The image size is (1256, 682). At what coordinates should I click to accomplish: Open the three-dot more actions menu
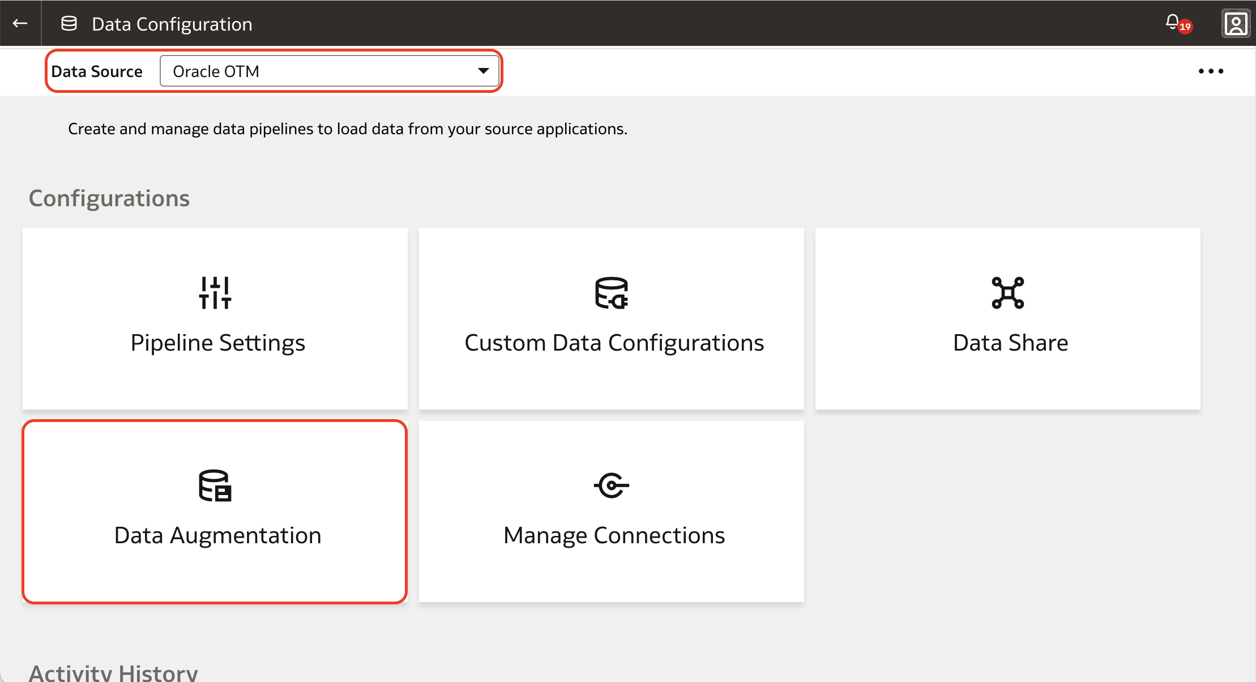click(x=1211, y=71)
